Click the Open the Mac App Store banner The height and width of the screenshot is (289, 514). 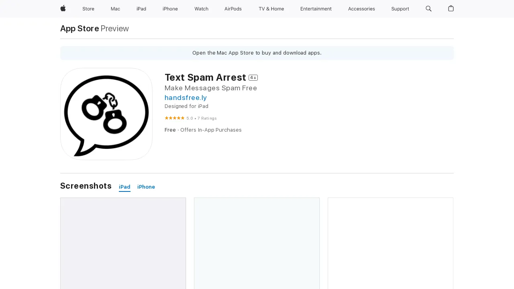tap(257, 53)
